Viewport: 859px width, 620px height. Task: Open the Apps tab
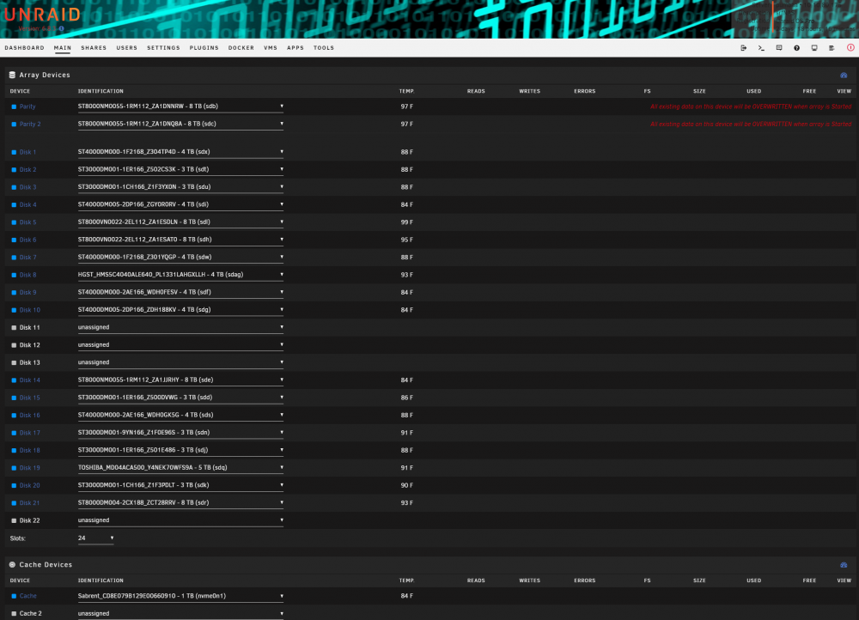pos(295,47)
